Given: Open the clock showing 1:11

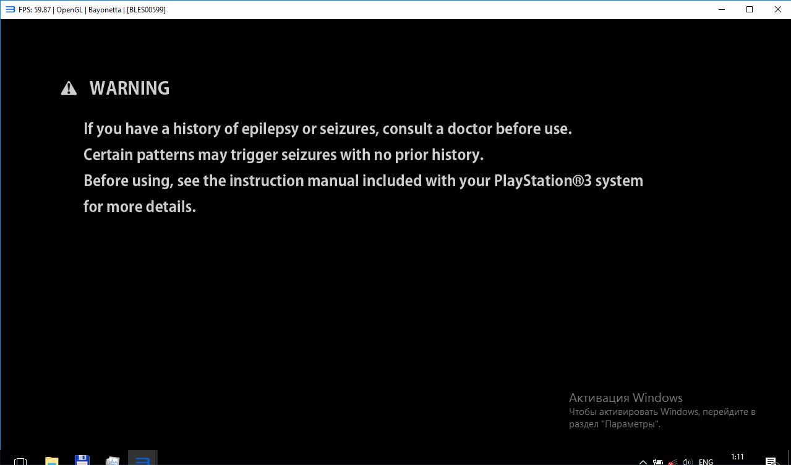Looking at the screenshot, I should pos(737,458).
